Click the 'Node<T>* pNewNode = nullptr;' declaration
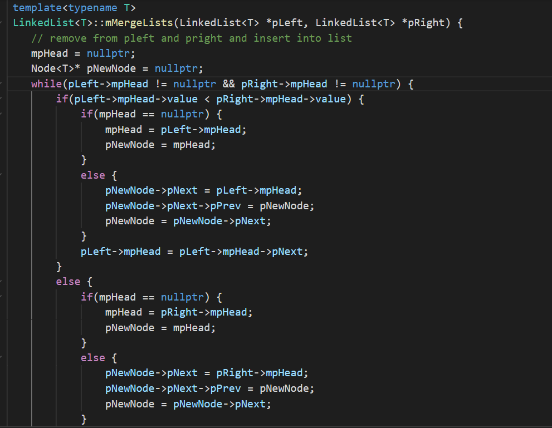Viewport: 552px width, 428px height. point(117,68)
